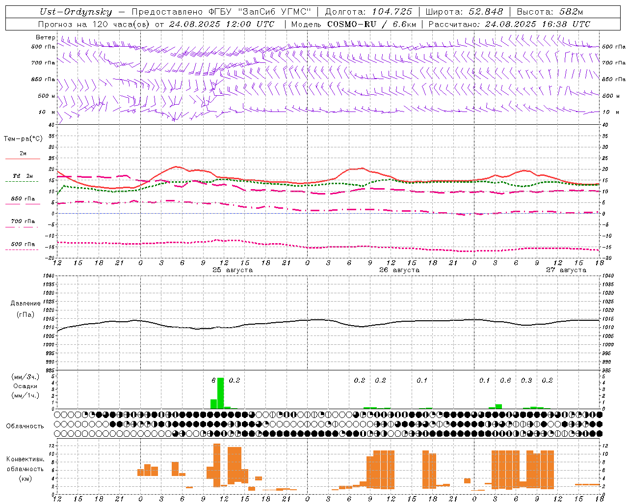Select the "Облачность" cloudiness label

[x=25, y=426]
